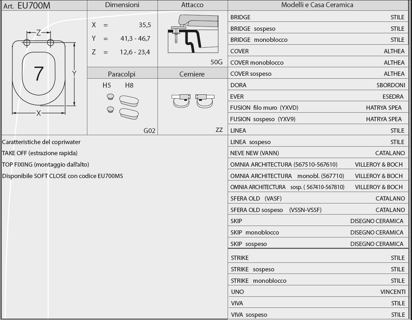Choose the NEVE NEW (VANN) Catalano row

[x=318, y=153]
